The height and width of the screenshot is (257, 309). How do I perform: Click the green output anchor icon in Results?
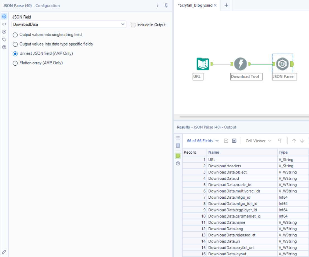click(178, 156)
